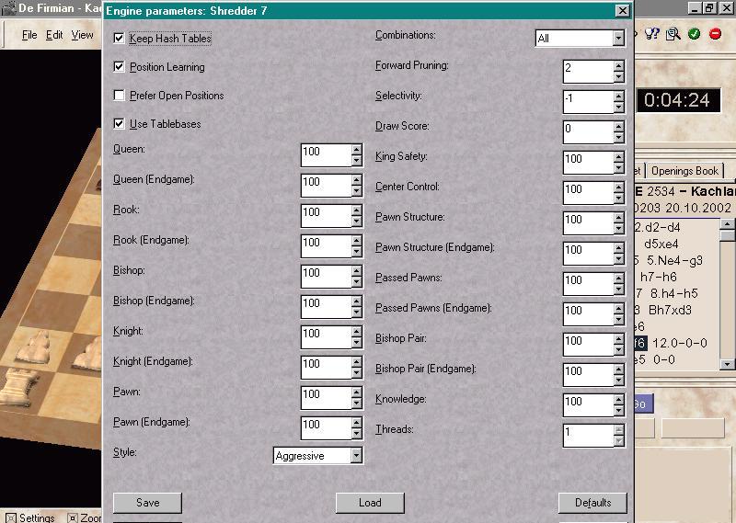Enable Prefer Open Positions checkbox
736x523 pixels.
tap(119, 96)
